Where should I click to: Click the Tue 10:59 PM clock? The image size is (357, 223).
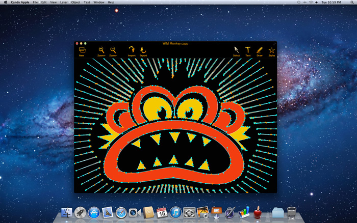(x=331, y=2)
